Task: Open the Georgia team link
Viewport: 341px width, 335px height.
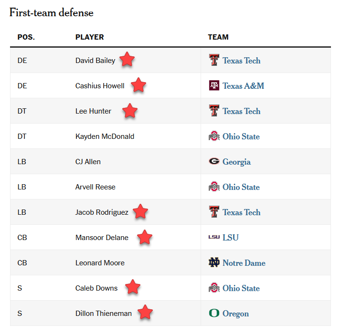Action: point(236,162)
